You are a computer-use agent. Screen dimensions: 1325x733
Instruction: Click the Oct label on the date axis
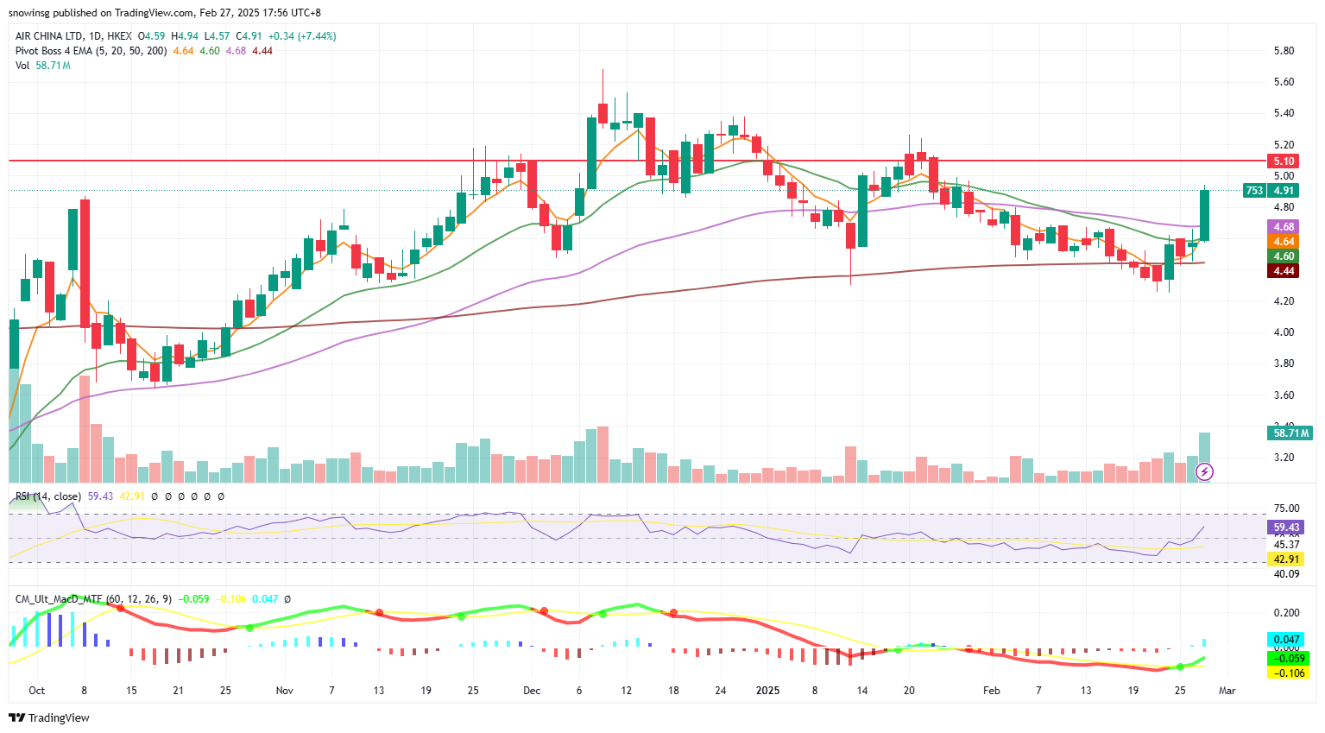click(36, 691)
